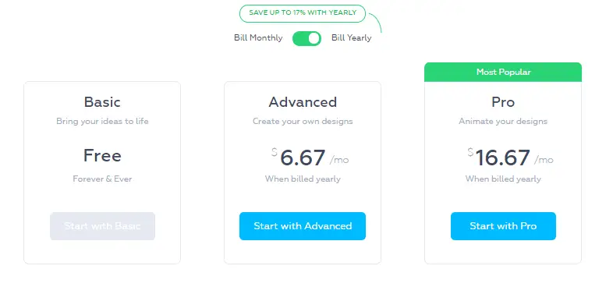Select the Basic plan title
613x294 pixels.
pos(102,102)
